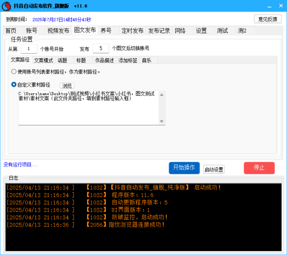
Task: Close the 抖音自动发布软件 window
Action: pyautogui.click(x=281, y=6)
